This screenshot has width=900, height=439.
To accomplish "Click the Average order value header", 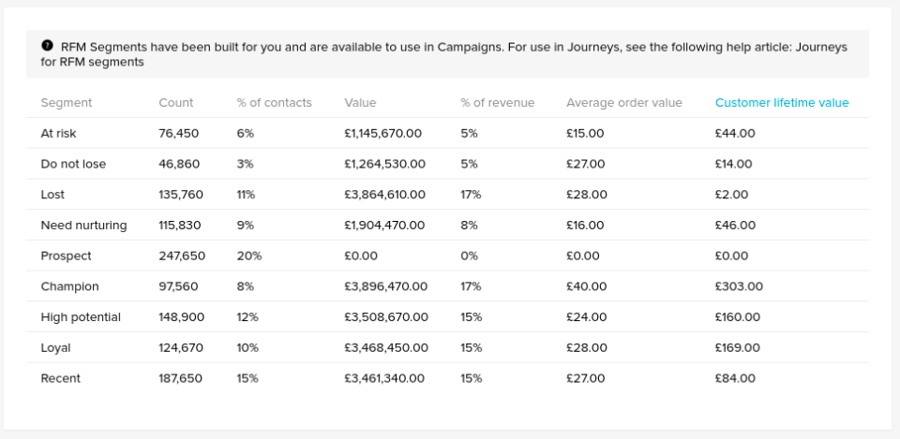I will pos(623,103).
